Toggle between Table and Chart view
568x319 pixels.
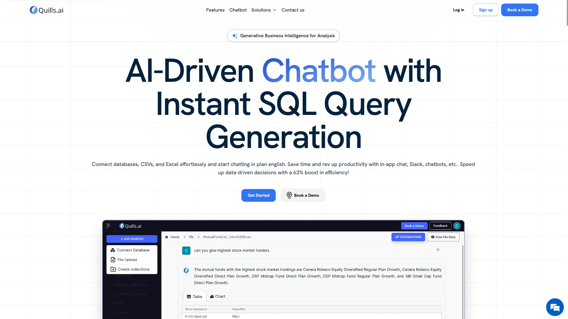(x=217, y=297)
